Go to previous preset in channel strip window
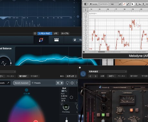 pos(90,76)
